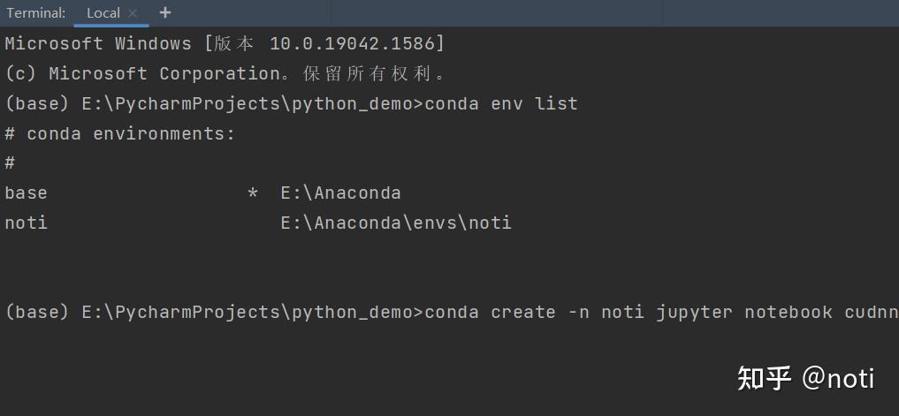Click the asterisk marking the active environment

(253, 194)
